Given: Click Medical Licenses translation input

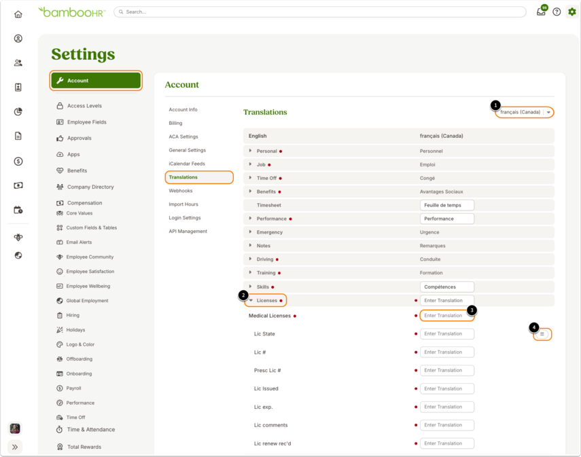Looking at the screenshot, I should (447, 316).
